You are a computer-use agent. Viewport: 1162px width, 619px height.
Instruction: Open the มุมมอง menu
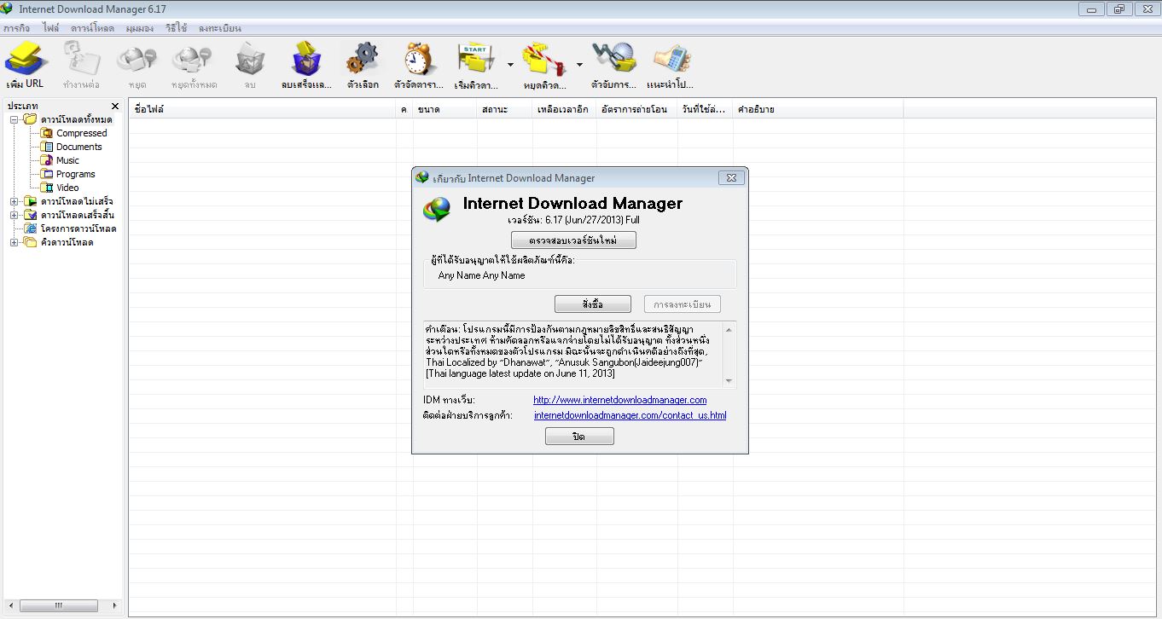coord(140,28)
